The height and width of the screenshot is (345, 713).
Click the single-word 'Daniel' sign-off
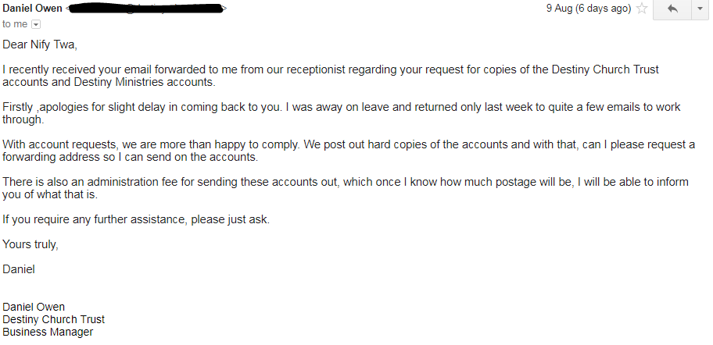point(19,269)
